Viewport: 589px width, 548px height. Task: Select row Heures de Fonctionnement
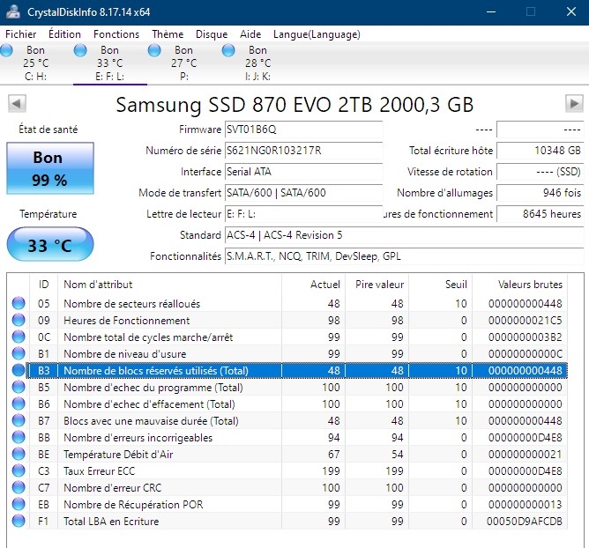pos(287,320)
